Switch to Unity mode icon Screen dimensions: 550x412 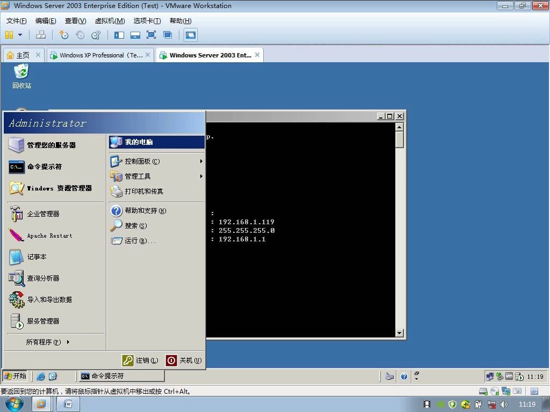tap(168, 35)
